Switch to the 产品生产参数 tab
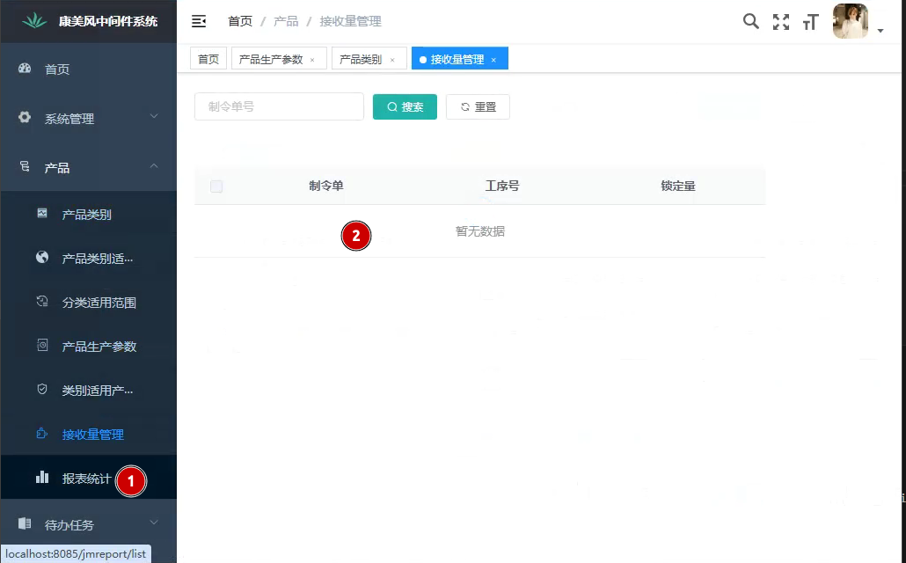Viewport: 906px width, 563px height. click(271, 59)
